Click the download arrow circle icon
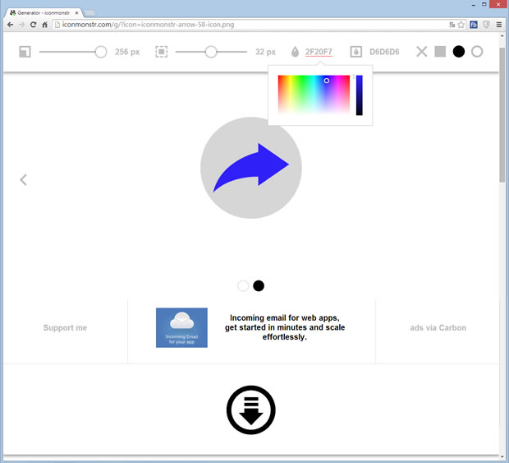 pos(251,410)
